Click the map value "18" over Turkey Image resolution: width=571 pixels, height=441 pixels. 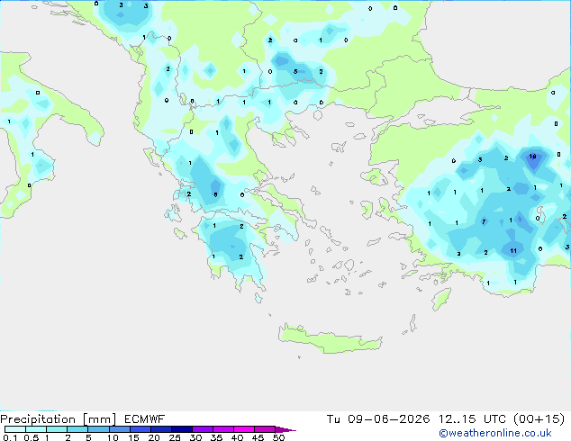click(533, 157)
